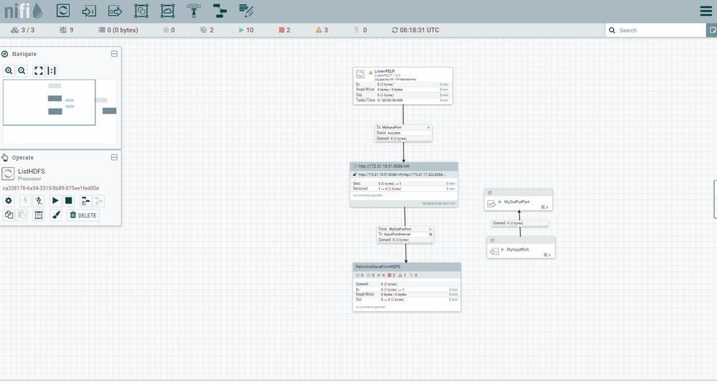Image resolution: width=717 pixels, height=382 pixels.
Task: Collapse the Navigate panel
Action: point(114,54)
